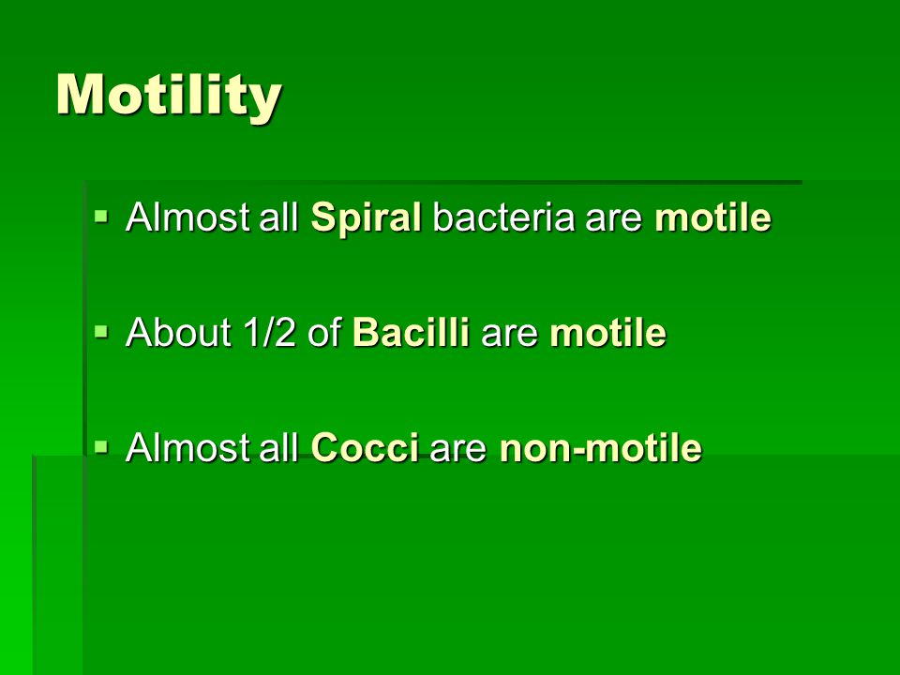Viewport: 900px width, 675px height.
Task: Click the bullet marker before the Bacilli line
Action: [101, 332]
